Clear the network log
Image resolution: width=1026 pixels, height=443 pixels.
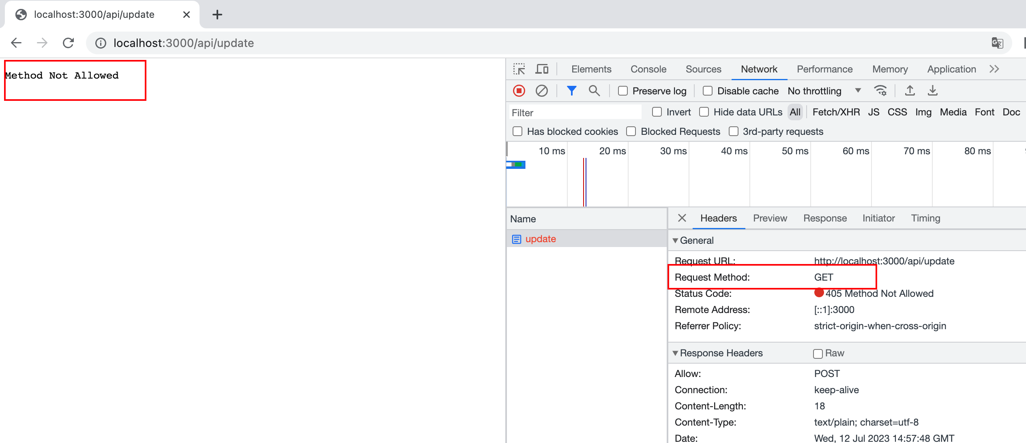[x=541, y=91]
